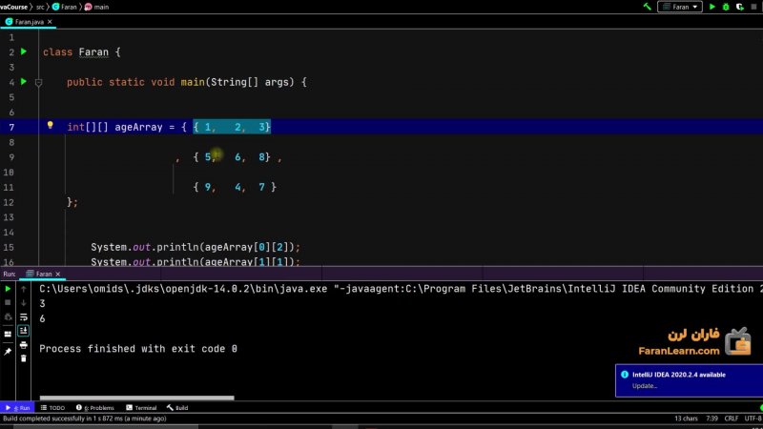Click run gutter arrow beside class Faran
Screen dimensions: 763x429
(x=24, y=51)
